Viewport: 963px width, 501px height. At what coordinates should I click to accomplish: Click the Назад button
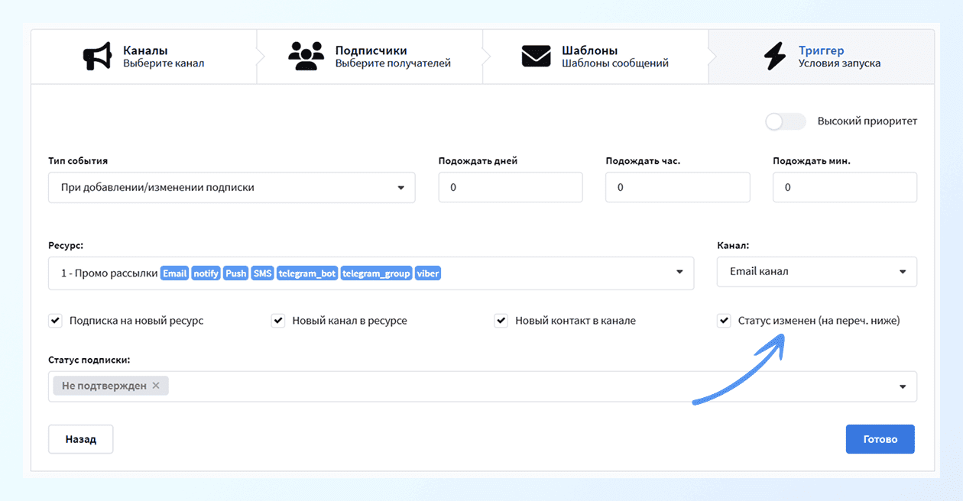(x=80, y=439)
